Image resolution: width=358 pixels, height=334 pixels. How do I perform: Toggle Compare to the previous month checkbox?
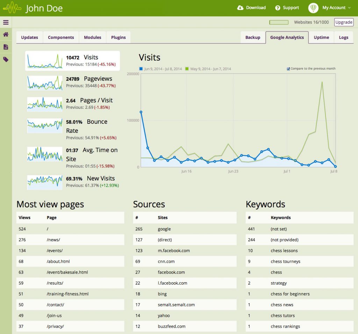point(288,69)
